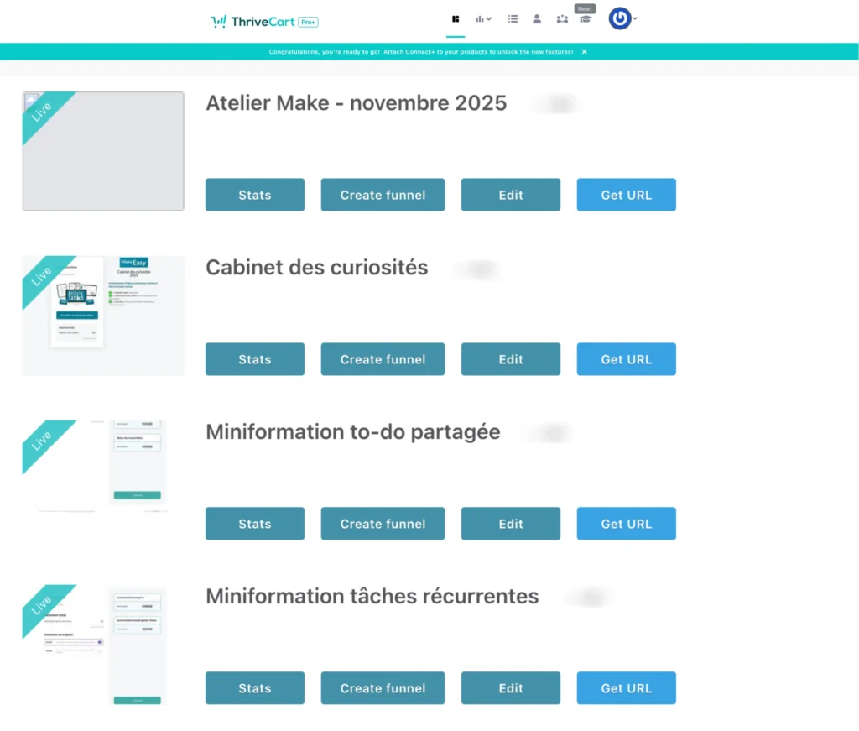Open the Atelier Make - novembre 2025 title
The height and width of the screenshot is (731, 859).
point(356,103)
